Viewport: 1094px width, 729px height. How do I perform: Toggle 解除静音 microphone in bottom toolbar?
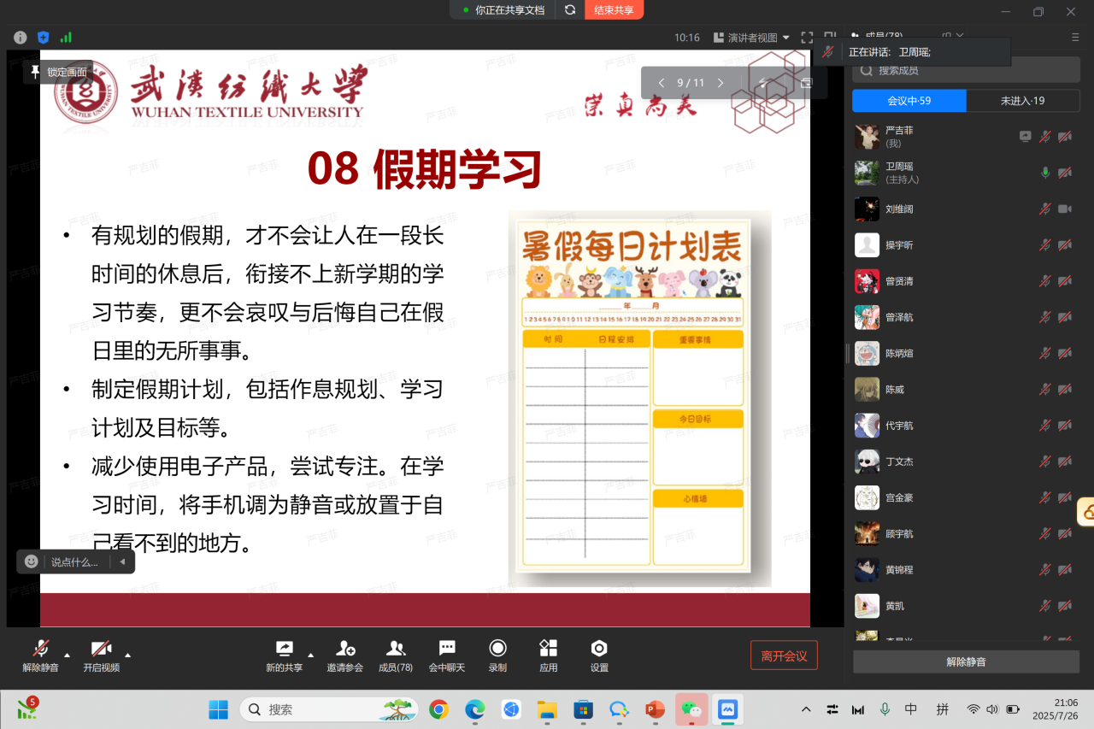point(40,650)
